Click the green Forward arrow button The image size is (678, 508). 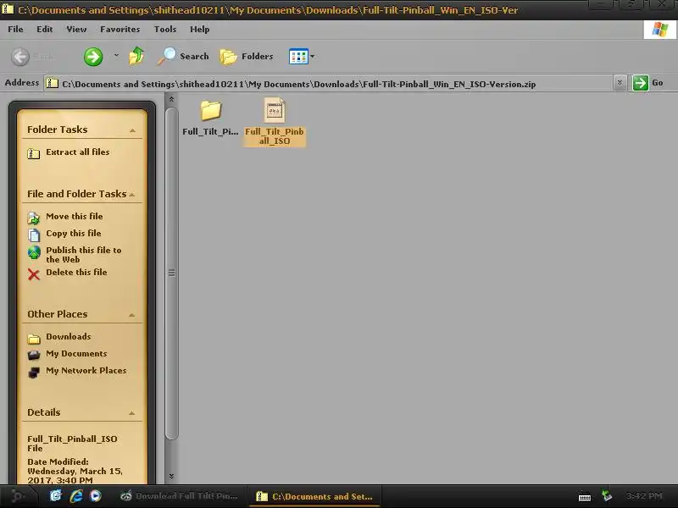pyautogui.click(x=93, y=57)
